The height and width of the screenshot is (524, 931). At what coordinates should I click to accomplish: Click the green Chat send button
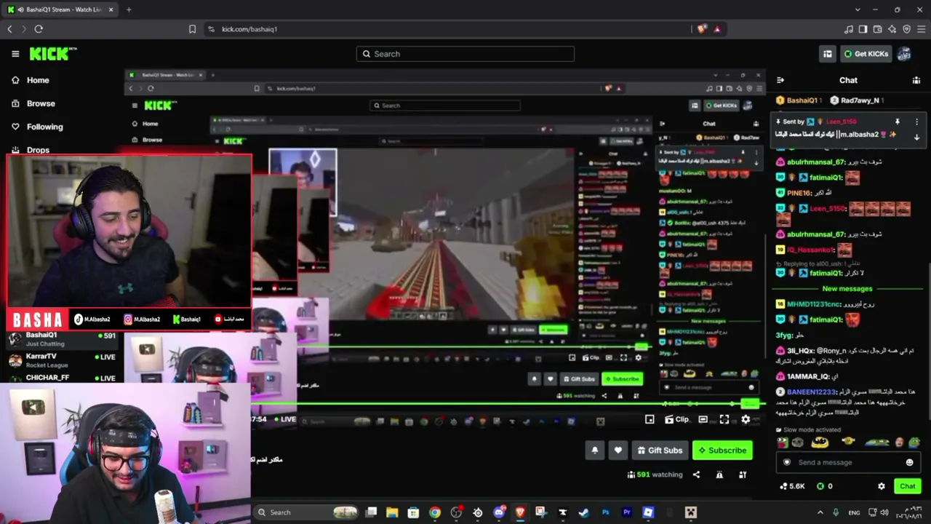click(x=908, y=486)
